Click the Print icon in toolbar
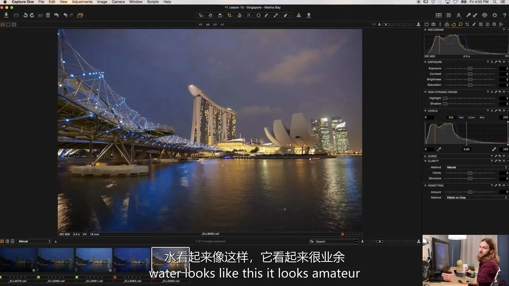Image resolution: width=509 pixels, height=286 pixels. click(485, 15)
